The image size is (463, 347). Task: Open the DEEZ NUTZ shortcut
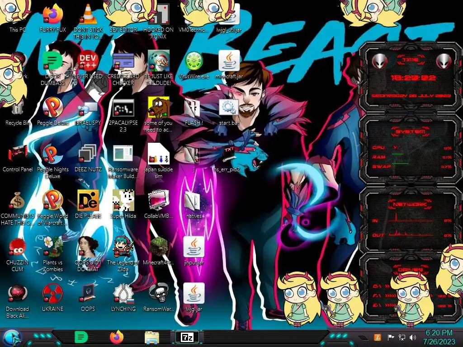(x=88, y=159)
